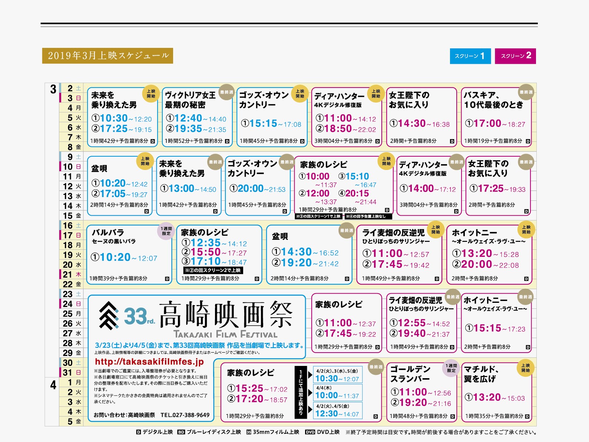This screenshot has height=442, width=589.
Task: Select extra showing 4/4(木) 10:00~11:37
Action: tap(337, 393)
